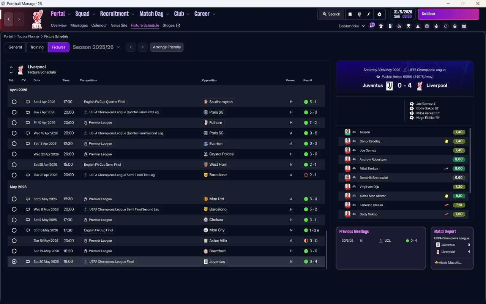486x304 pixels.
Task: Open the Overview tab
Action: pyautogui.click(x=59, y=25)
